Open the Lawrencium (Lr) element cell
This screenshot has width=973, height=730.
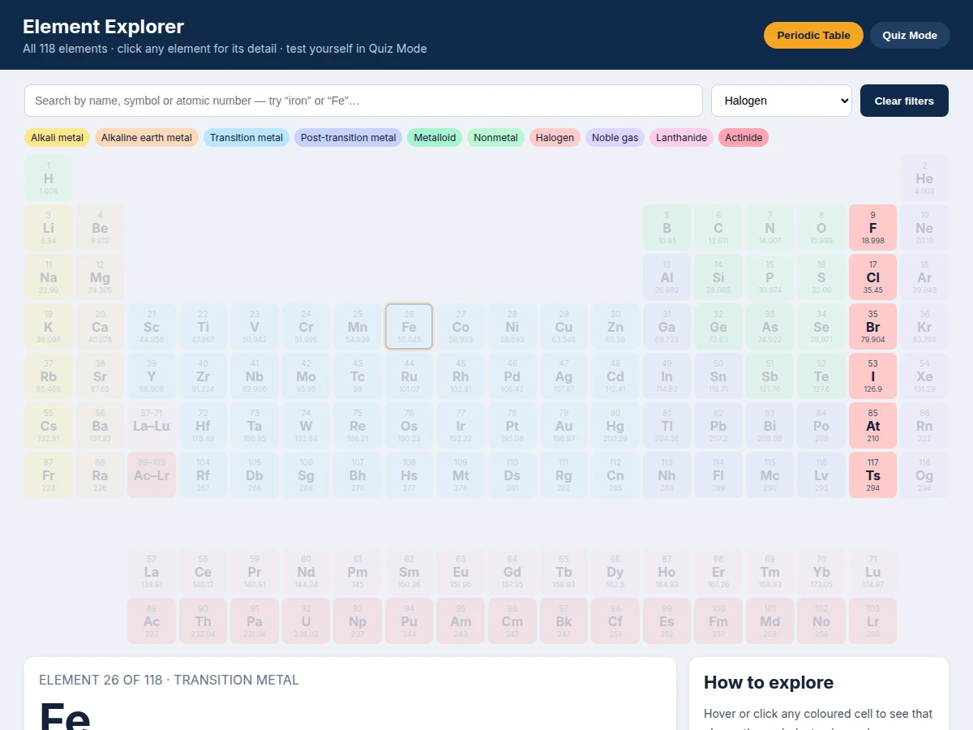[872, 621]
